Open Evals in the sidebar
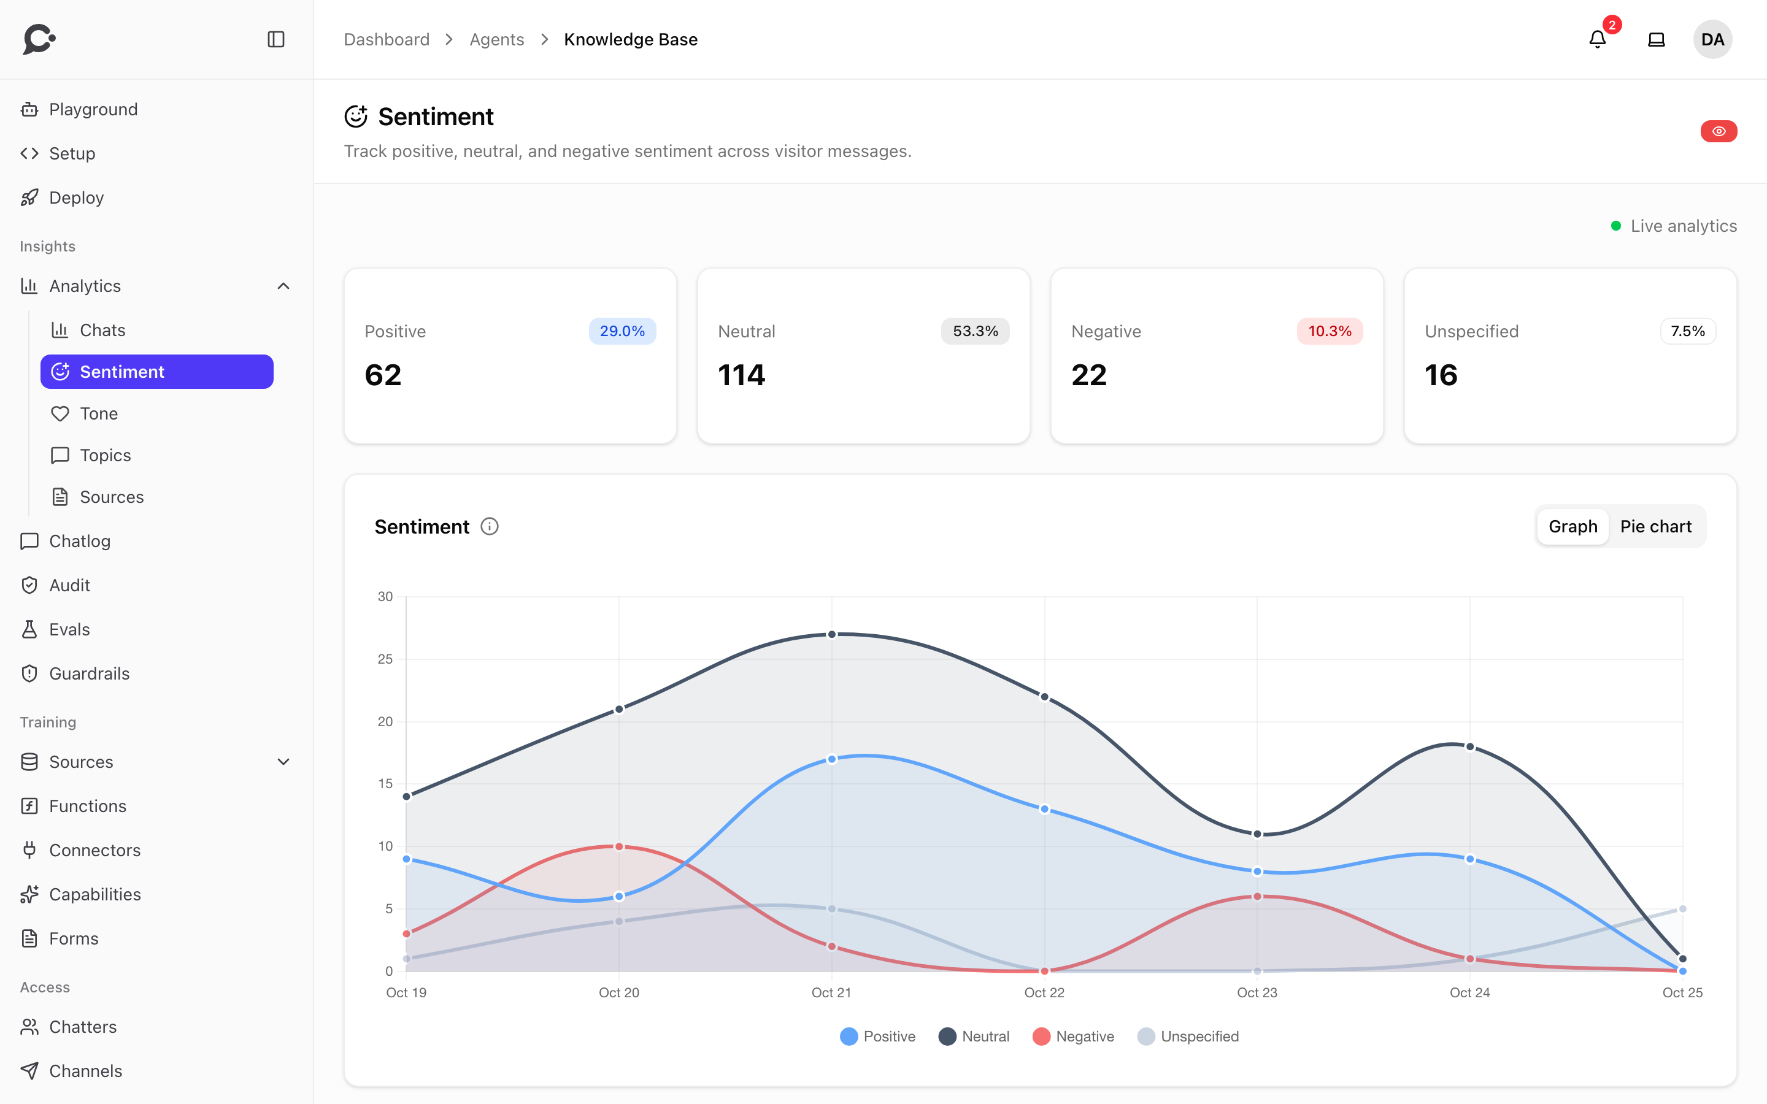The image size is (1767, 1104). [x=157, y=629]
